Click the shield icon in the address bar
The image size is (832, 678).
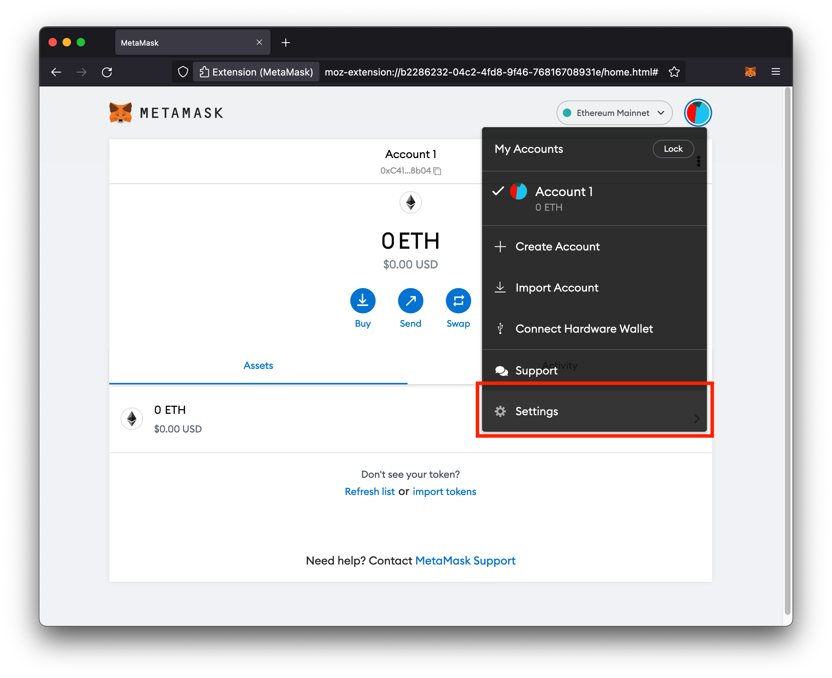click(183, 71)
